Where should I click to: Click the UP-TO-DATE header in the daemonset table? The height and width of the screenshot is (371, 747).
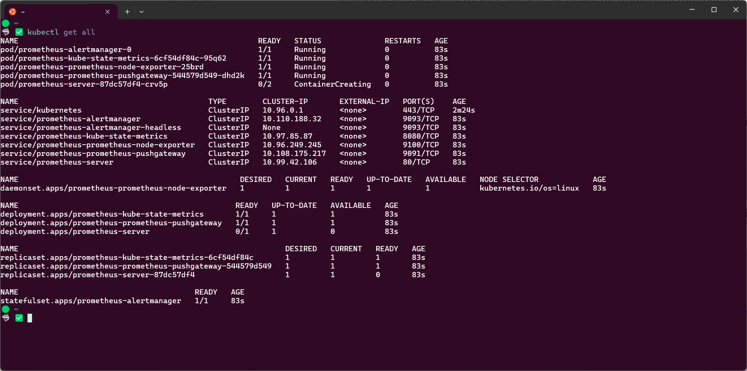point(389,179)
